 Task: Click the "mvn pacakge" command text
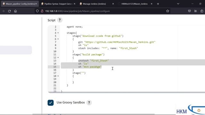pos(92,67)
